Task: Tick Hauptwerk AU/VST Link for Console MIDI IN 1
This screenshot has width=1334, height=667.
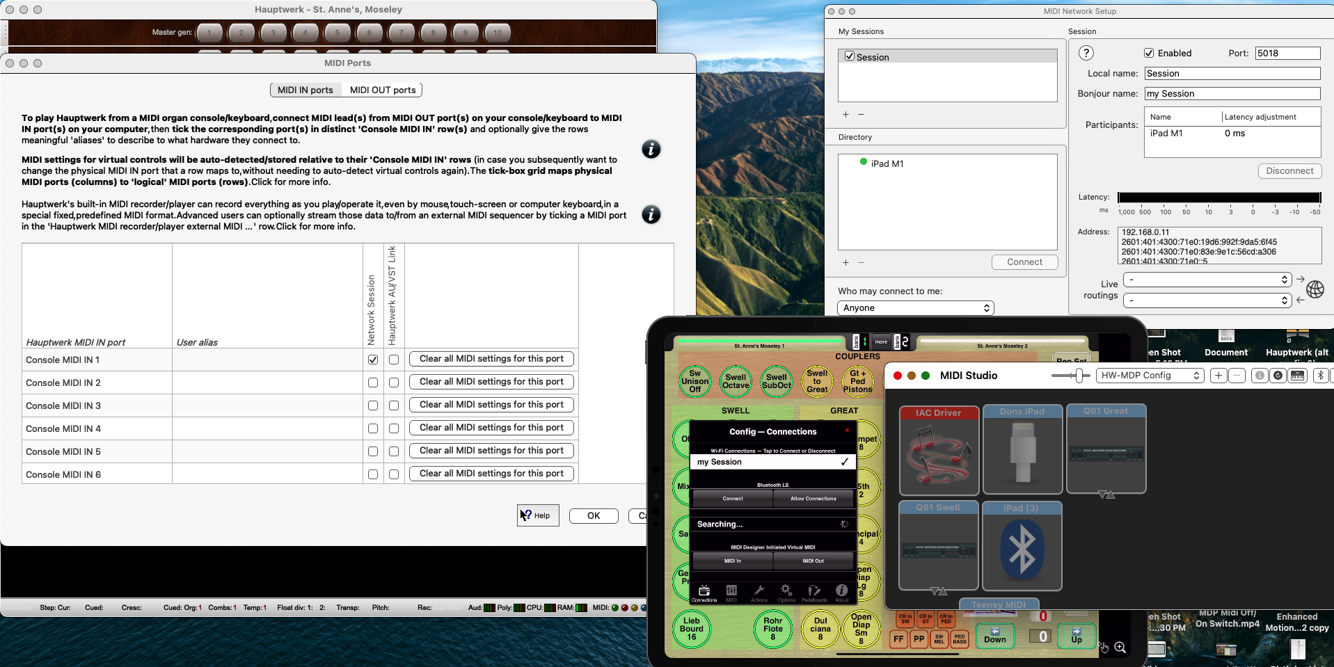Action: (x=394, y=360)
